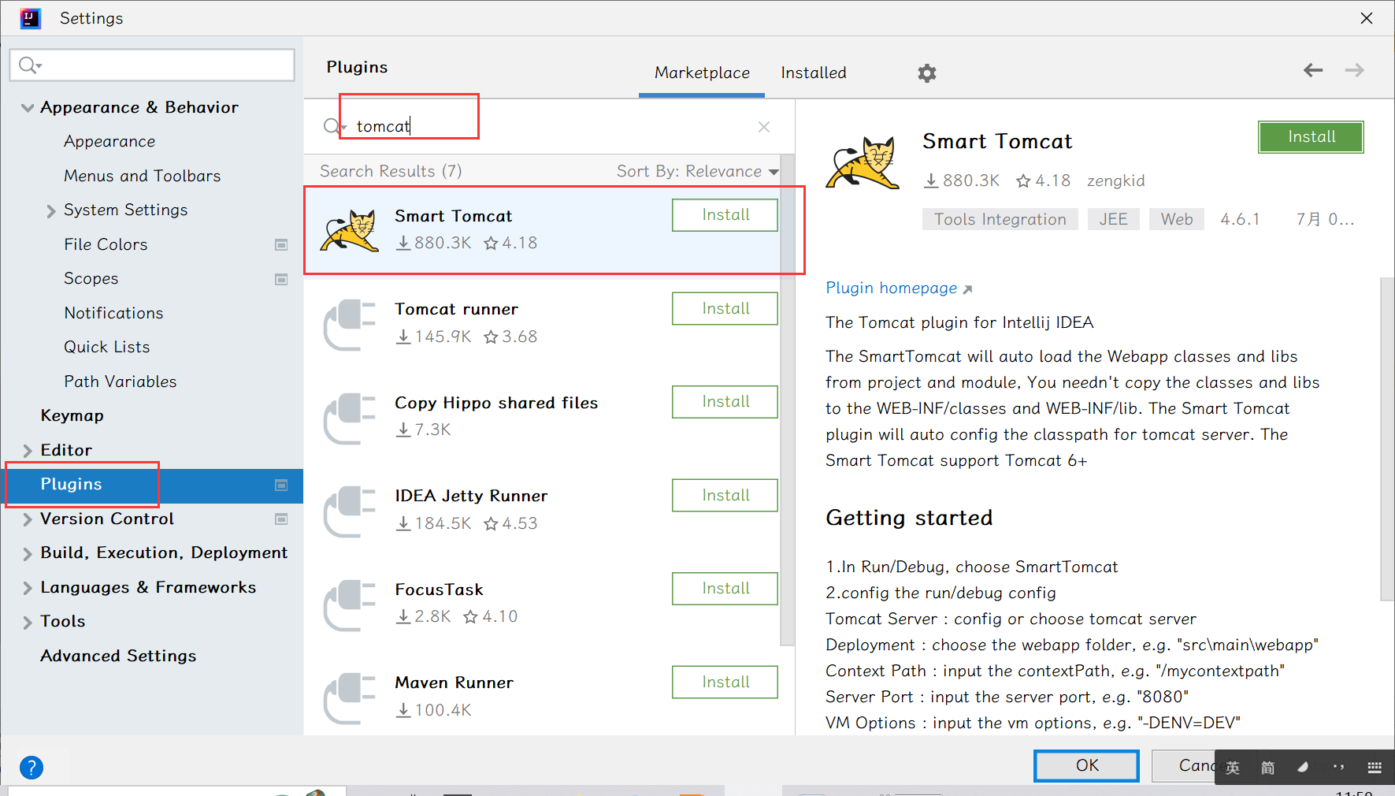Open Keymap settings

72,416
